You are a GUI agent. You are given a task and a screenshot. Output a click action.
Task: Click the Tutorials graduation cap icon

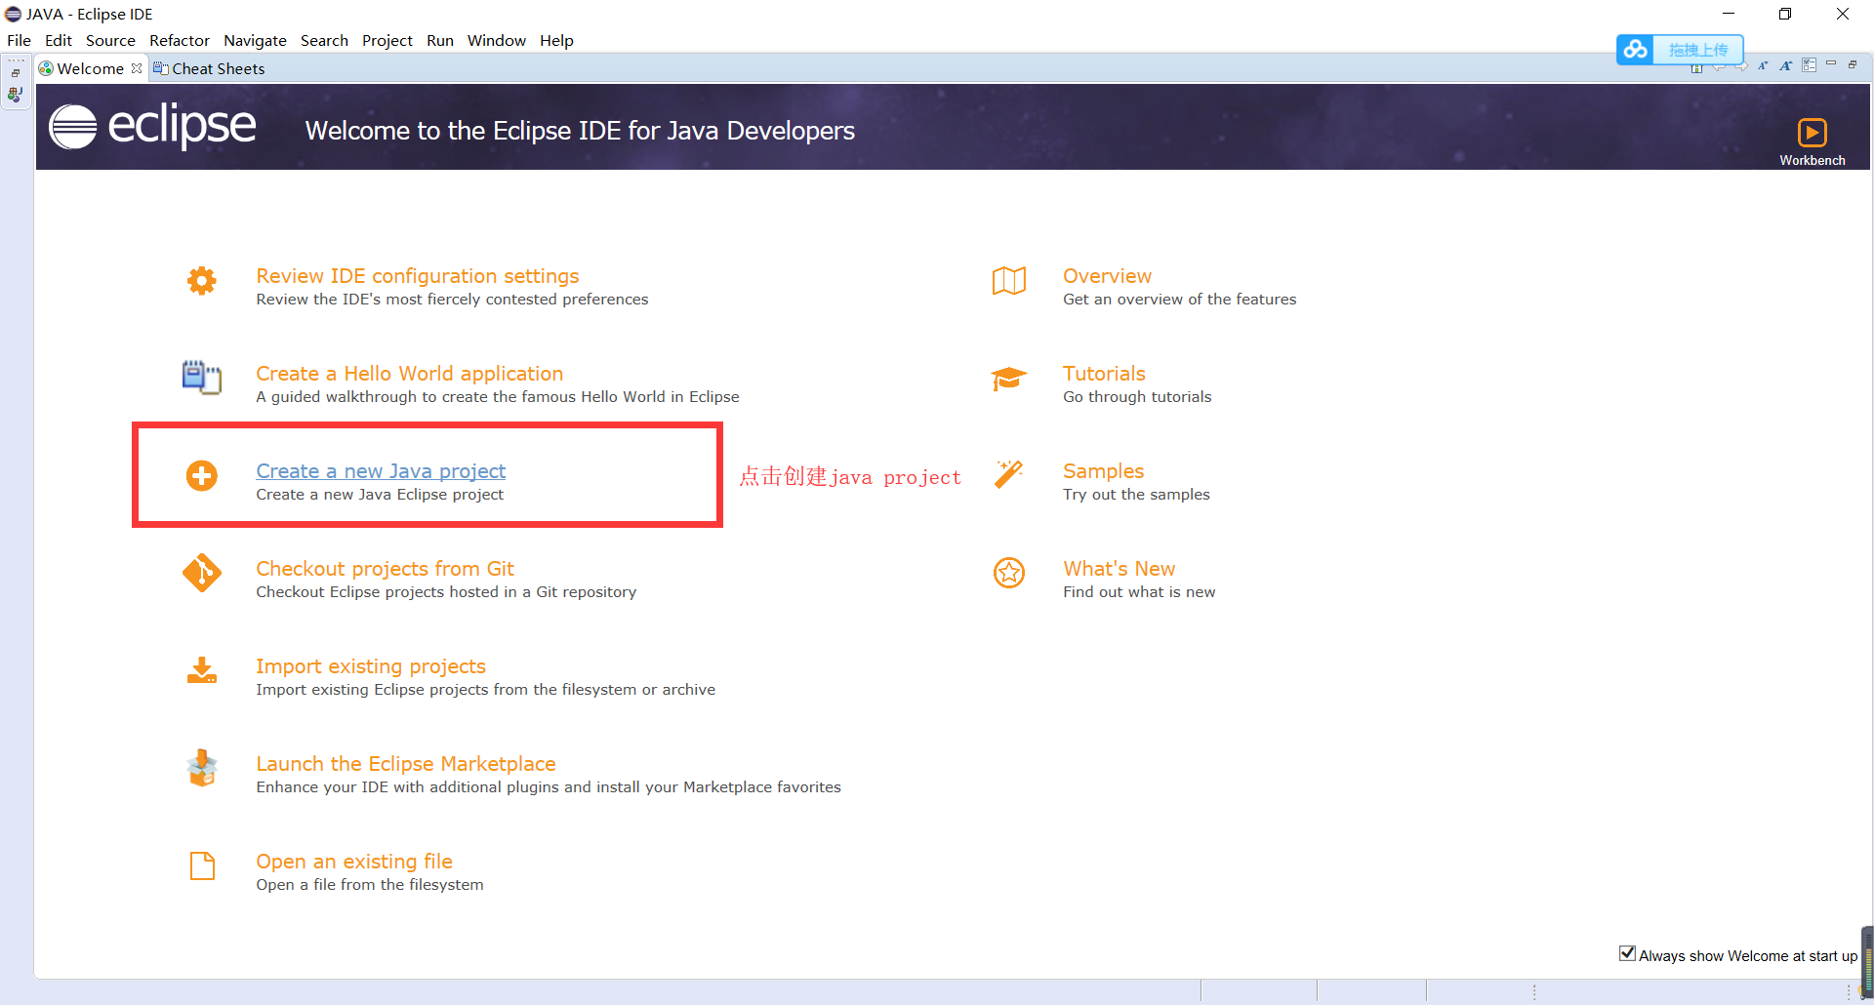1009,379
